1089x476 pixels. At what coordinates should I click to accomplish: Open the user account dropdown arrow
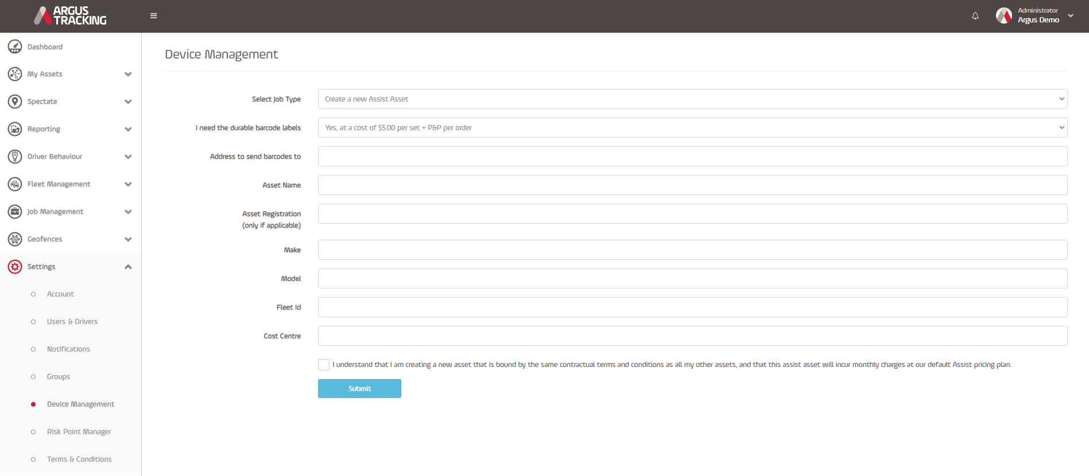[1071, 15]
